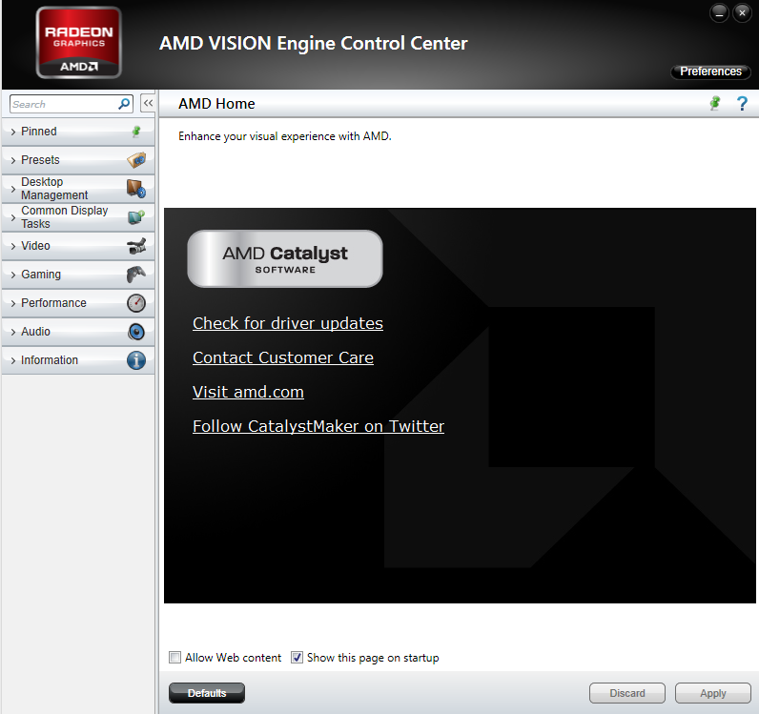
Task: Select the Information label in sidebar
Action: [x=50, y=360]
